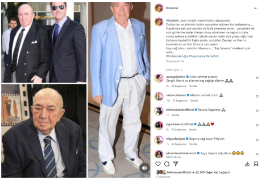This screenshot has height=179, width=262.
Task: Open nihatodabasiofficial's profile avatar
Action: coord(159,111)
